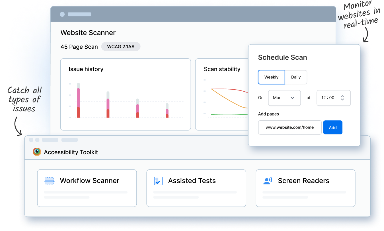This screenshot has width=384, height=231.
Task: Switch schedule frequency to Daily
Action: click(x=296, y=77)
